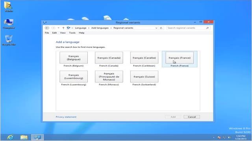252x141 pixels.
Task: Minimize the Regional variants window
Action: click(195, 22)
